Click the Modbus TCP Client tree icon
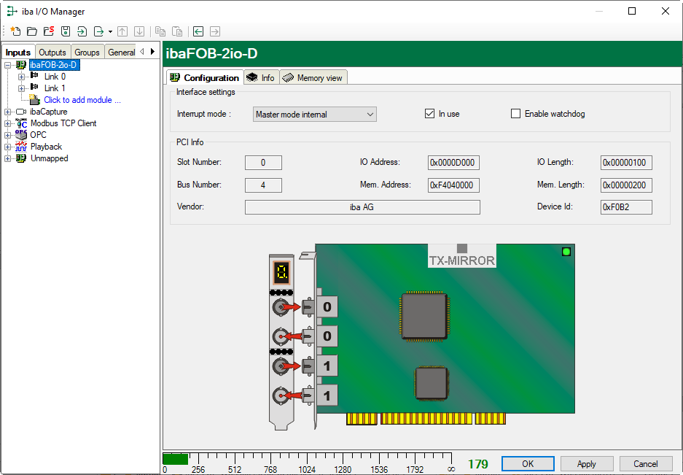 click(21, 123)
